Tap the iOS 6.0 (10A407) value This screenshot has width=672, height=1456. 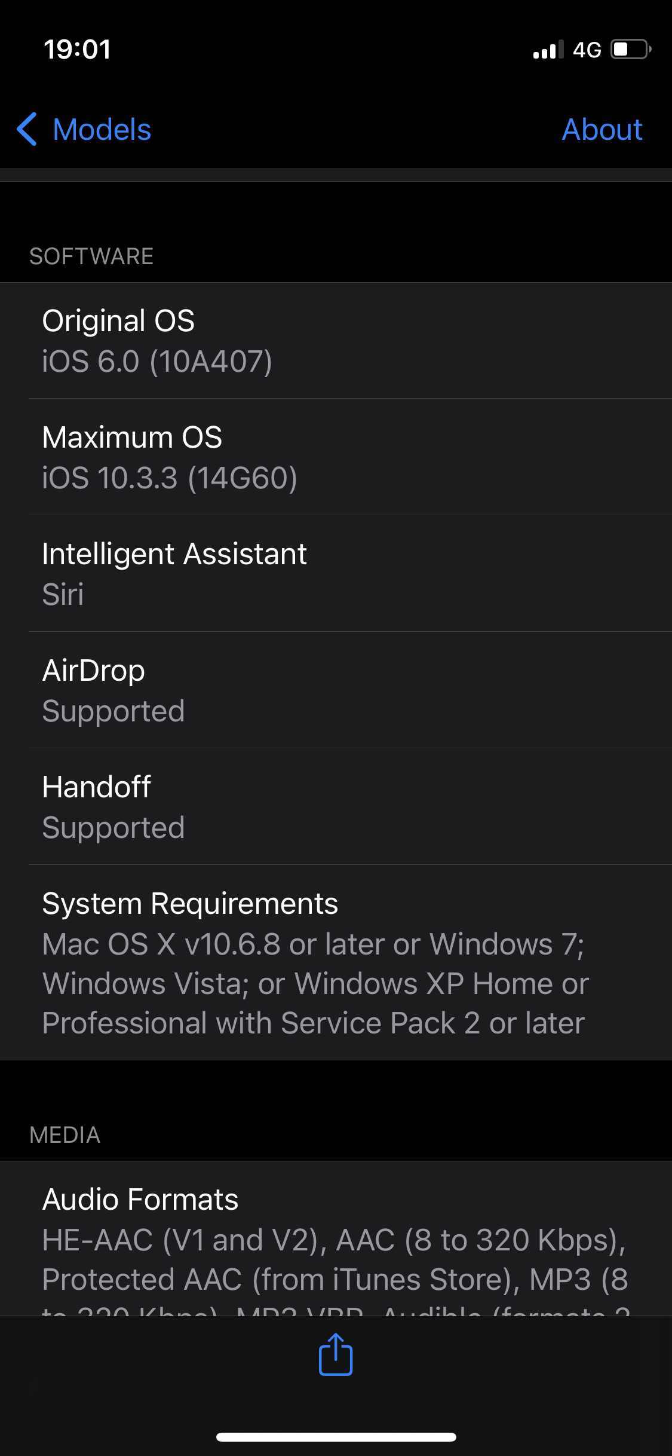[x=157, y=362]
